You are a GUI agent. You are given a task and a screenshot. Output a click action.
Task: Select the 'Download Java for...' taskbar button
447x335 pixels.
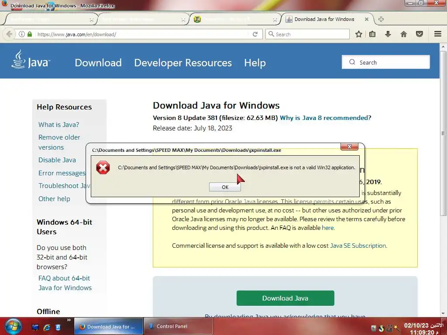pyautogui.click(x=109, y=326)
